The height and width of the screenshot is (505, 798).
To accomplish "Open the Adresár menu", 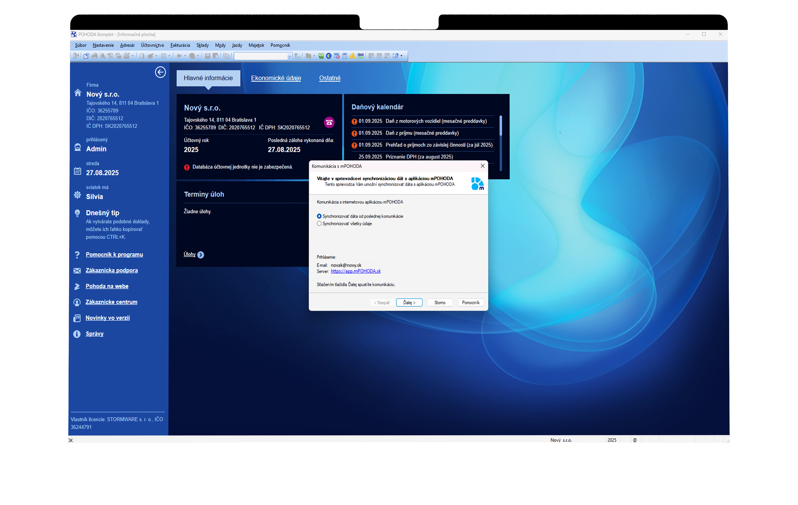I will click(x=127, y=46).
